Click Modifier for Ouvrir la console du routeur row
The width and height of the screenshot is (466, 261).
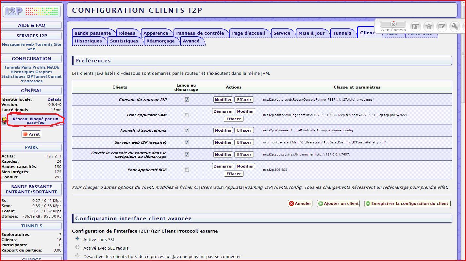click(223, 155)
